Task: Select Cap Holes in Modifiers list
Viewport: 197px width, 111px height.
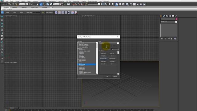Action: [x=81, y=66]
